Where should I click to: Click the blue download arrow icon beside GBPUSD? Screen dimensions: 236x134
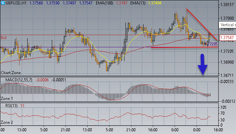[3, 3]
